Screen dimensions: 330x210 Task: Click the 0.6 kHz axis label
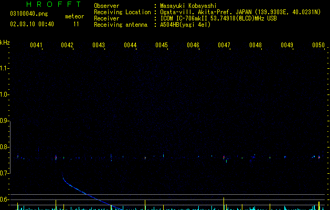(x=4, y=199)
